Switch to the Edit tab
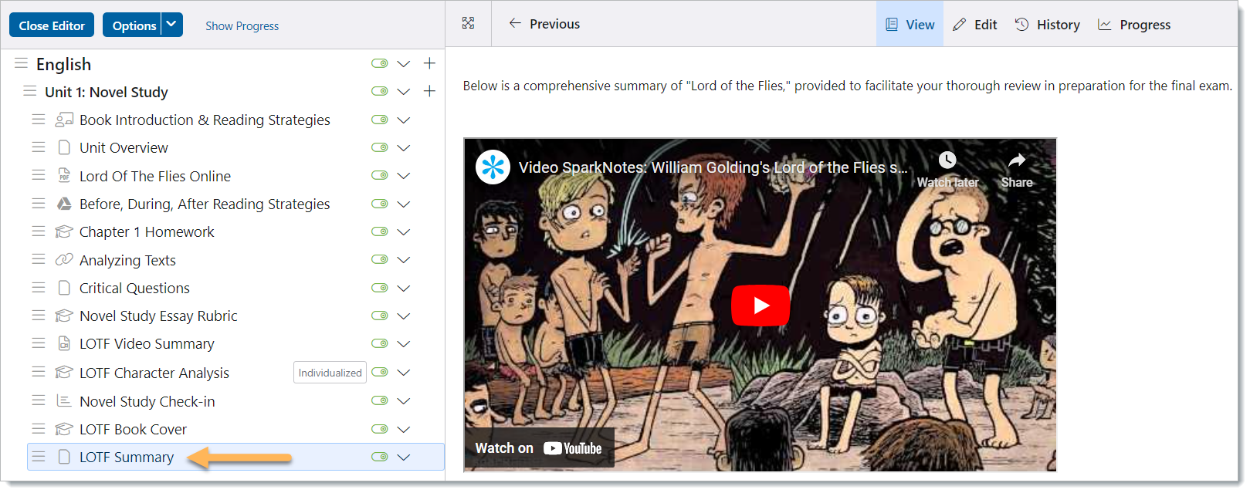The height and width of the screenshot is (493, 1250). (975, 25)
